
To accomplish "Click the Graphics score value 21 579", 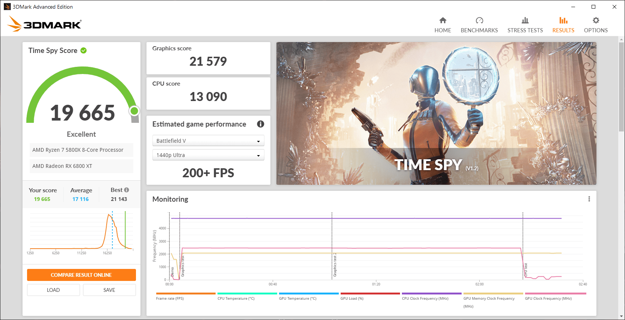I will (x=208, y=61).
